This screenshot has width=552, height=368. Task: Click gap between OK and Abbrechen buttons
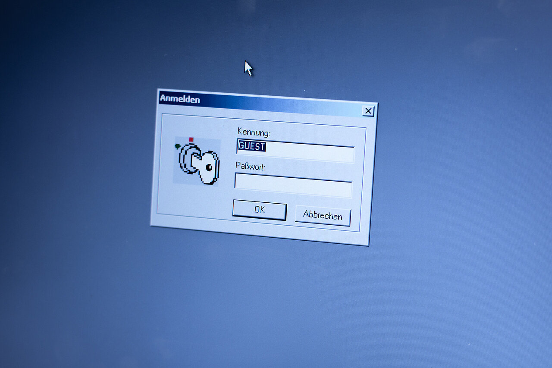pyautogui.click(x=291, y=212)
